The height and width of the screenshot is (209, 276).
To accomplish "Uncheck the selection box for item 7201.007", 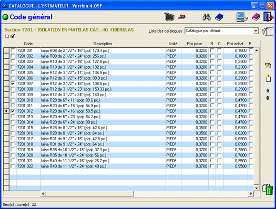I will coord(13,83).
